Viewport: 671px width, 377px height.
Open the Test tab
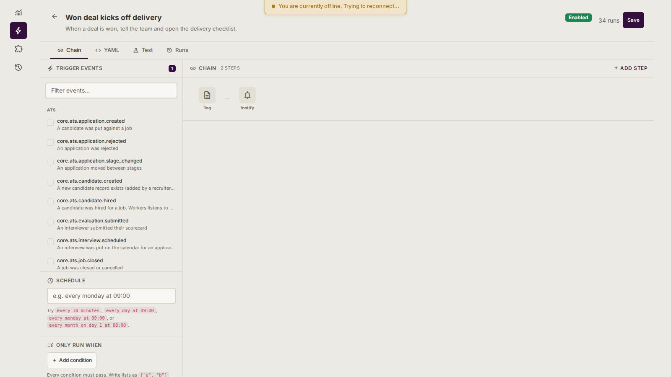click(143, 50)
